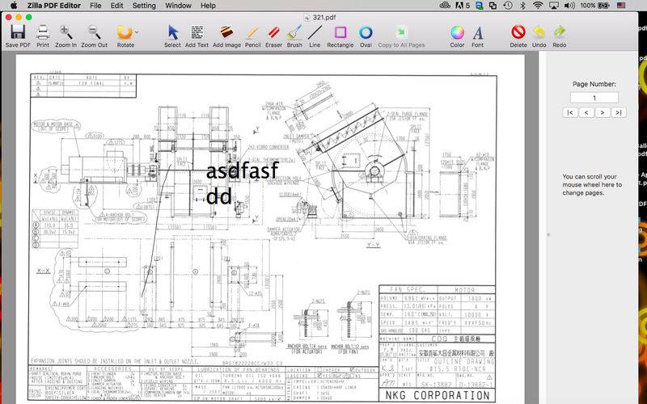Click the Creative Cloud menu bar icon
The width and height of the screenshot is (647, 404).
[x=446, y=6]
